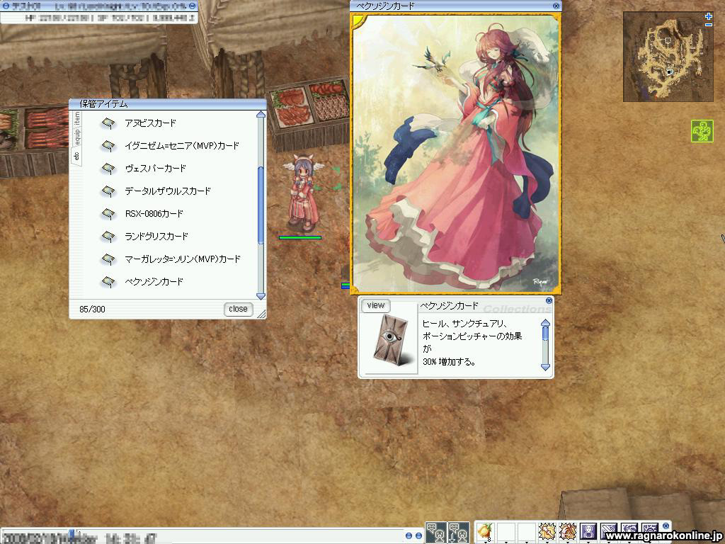Select the アヌビスカード card icon
The width and height of the screenshot is (725, 544).
108,123
